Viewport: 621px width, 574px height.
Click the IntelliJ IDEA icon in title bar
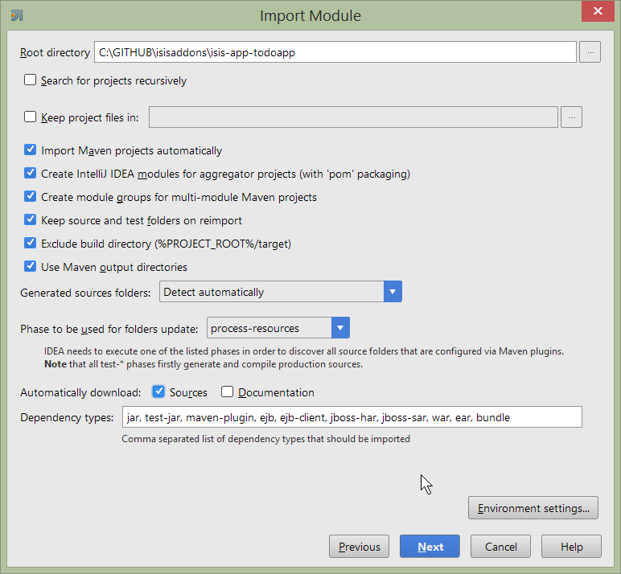pos(16,15)
